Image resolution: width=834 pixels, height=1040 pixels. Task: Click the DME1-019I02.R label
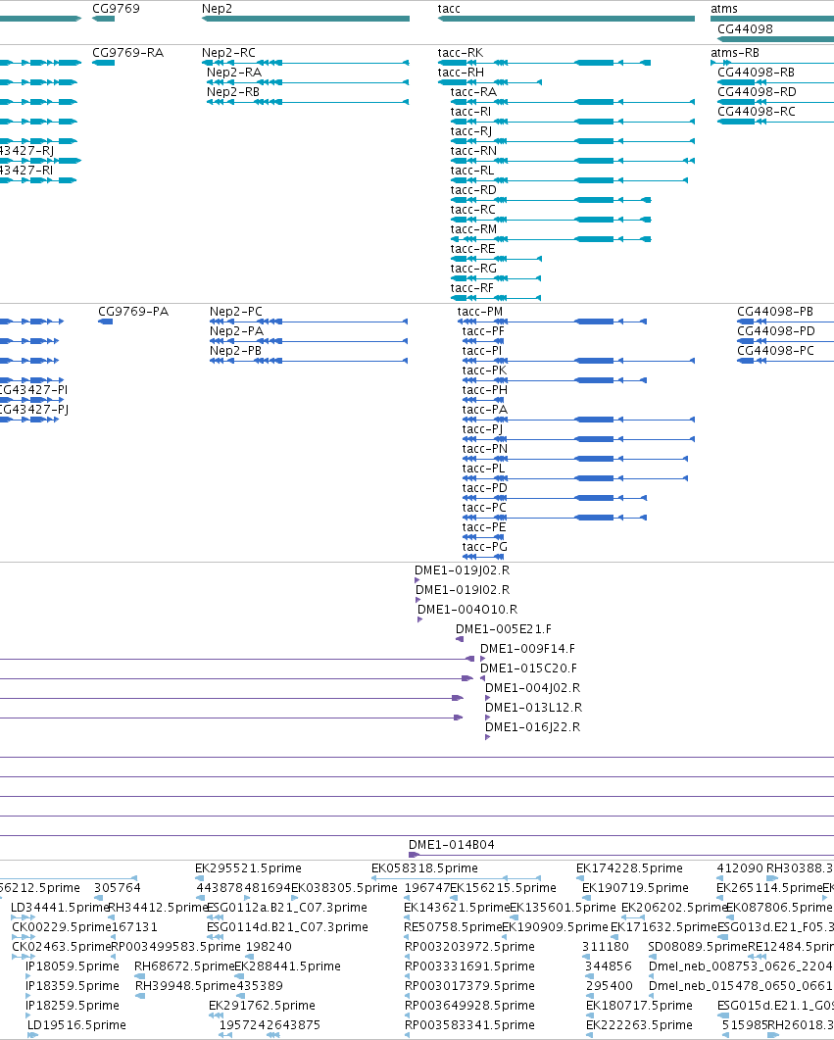(463, 590)
